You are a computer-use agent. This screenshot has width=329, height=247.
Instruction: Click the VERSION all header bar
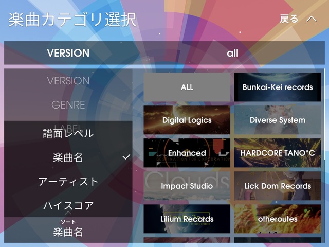click(x=164, y=53)
